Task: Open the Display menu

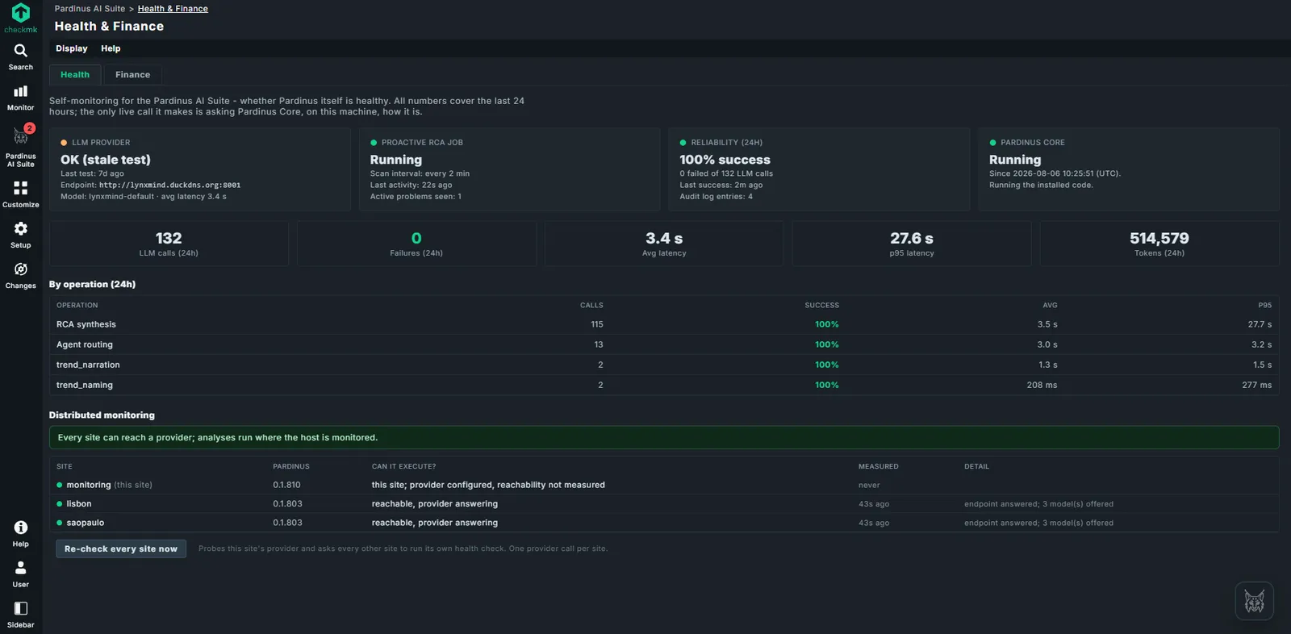Action: (71, 48)
